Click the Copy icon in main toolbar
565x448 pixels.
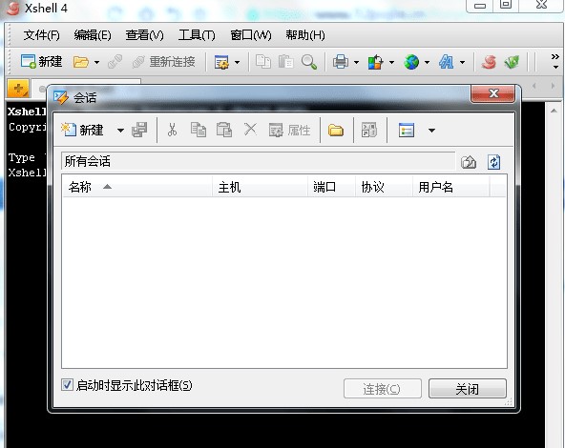(263, 62)
